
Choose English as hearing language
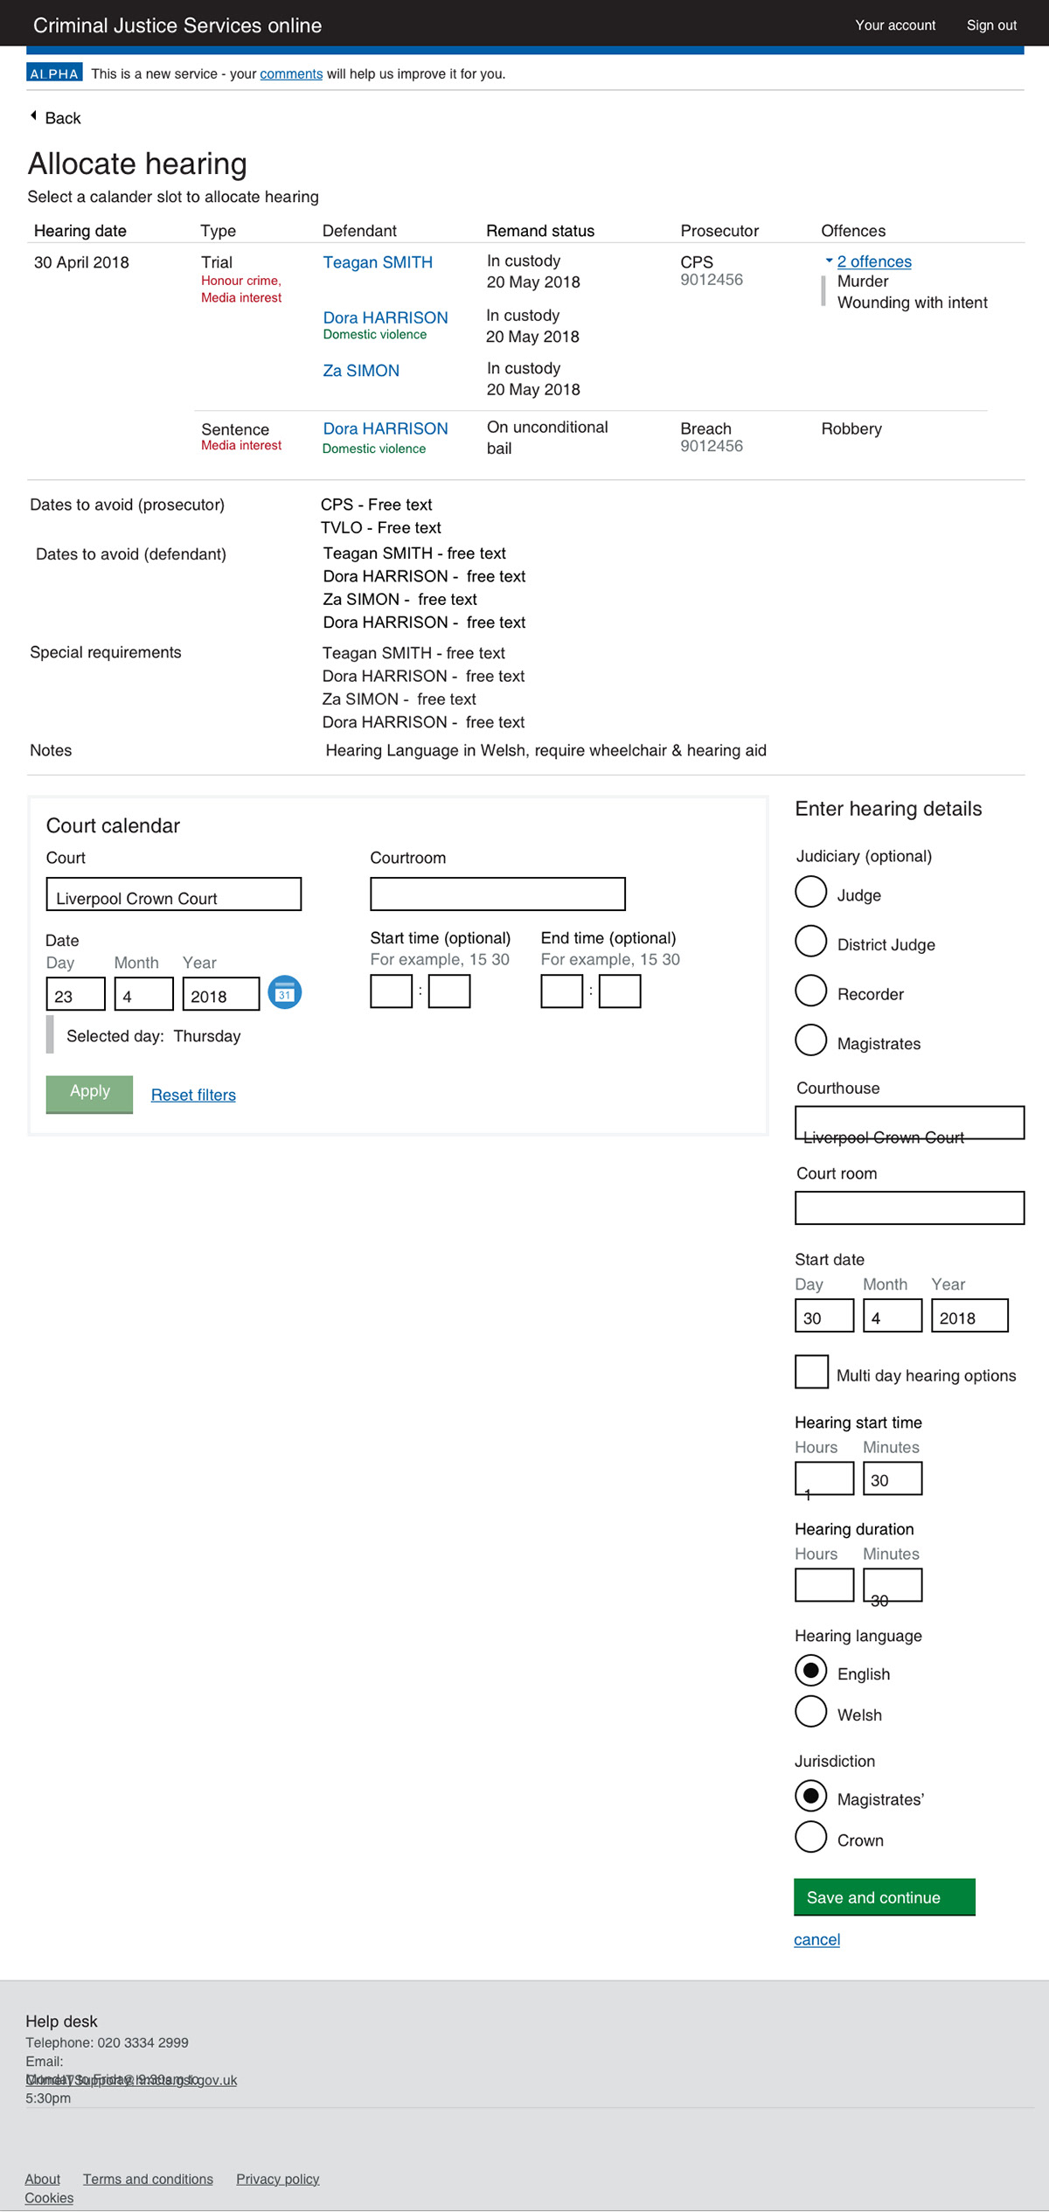pos(810,1671)
